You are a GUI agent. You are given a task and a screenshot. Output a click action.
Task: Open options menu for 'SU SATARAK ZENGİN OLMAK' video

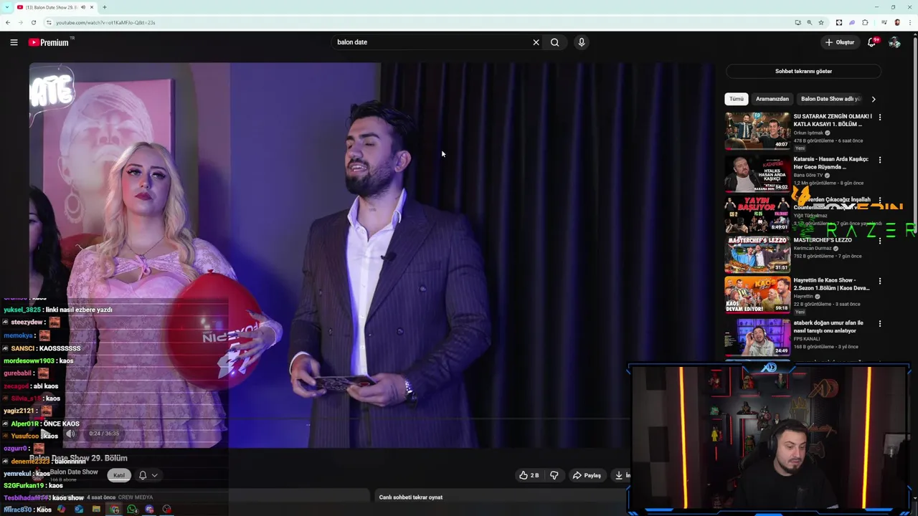coord(880,117)
